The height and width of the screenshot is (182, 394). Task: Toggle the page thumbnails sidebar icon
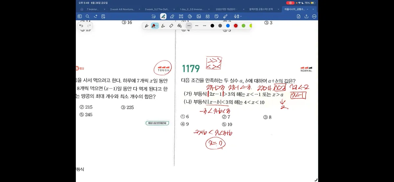(79, 16)
